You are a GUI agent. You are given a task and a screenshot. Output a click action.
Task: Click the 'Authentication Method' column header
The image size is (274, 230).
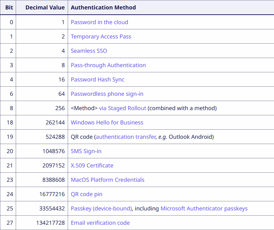[x=171, y=8]
